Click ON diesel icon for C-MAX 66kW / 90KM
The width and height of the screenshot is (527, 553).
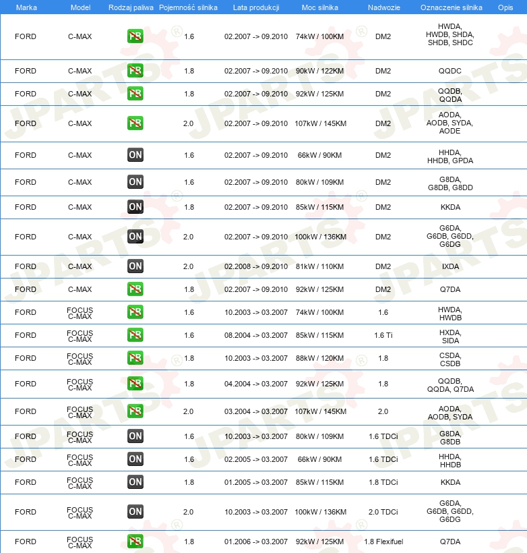pos(135,155)
